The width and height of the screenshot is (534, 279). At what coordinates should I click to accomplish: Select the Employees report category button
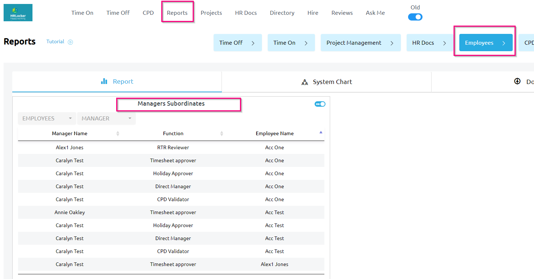pos(486,43)
